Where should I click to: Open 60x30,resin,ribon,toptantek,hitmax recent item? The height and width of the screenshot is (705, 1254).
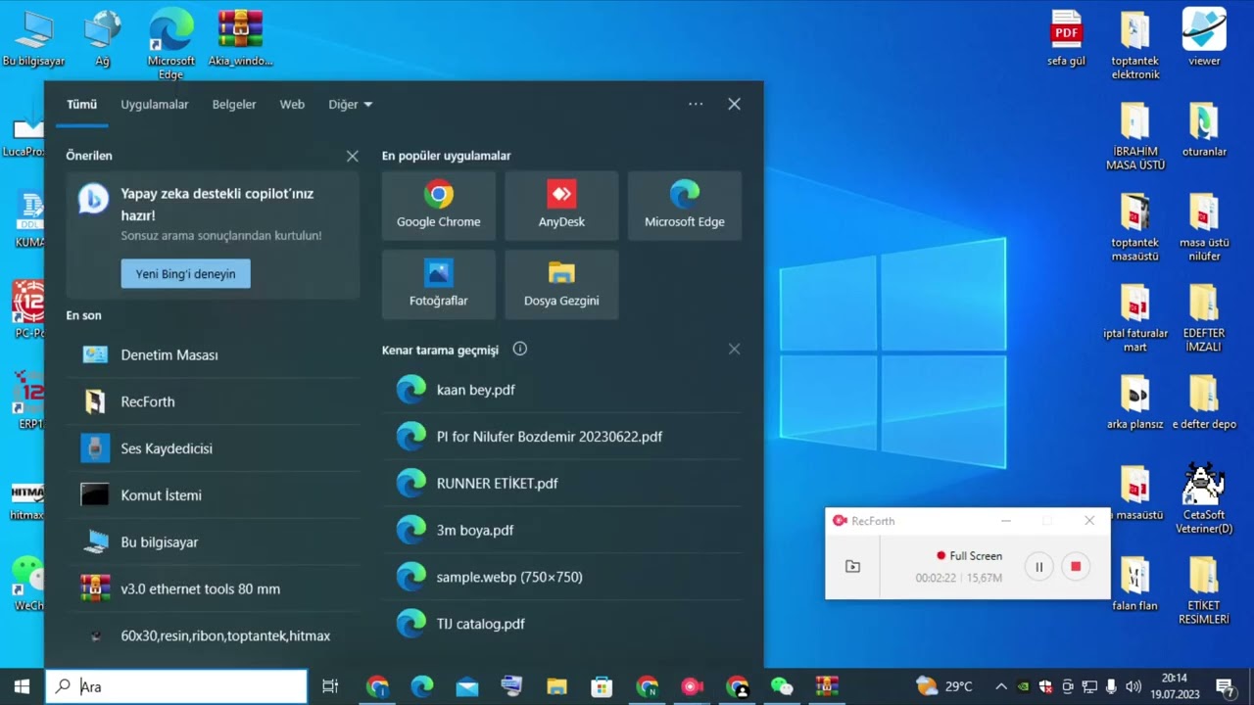click(x=213, y=635)
